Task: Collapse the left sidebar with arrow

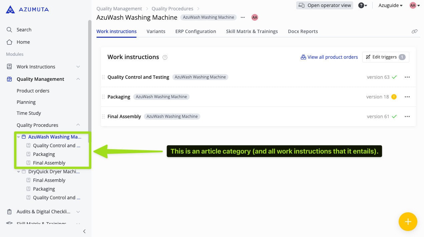Action: 84,231
